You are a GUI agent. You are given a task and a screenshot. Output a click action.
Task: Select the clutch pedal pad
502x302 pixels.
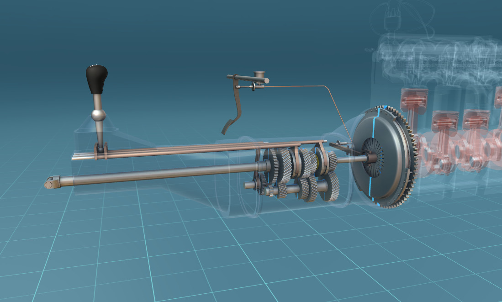tap(227, 126)
